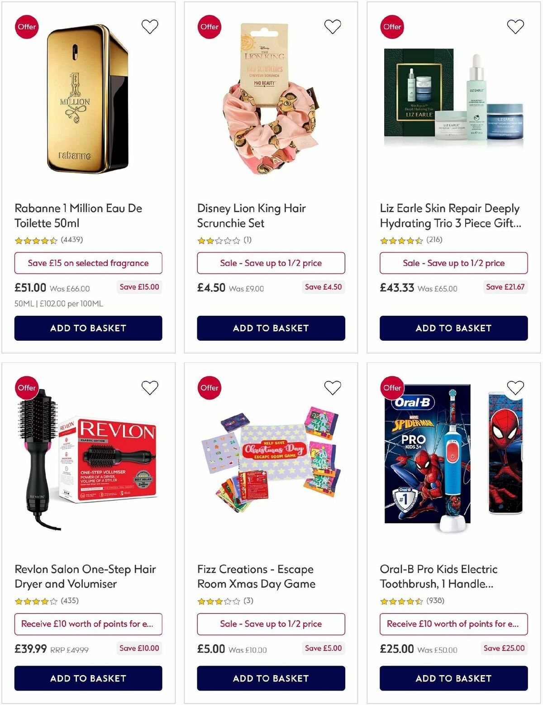Select the Offer badge on Oral-B product

[392, 388]
